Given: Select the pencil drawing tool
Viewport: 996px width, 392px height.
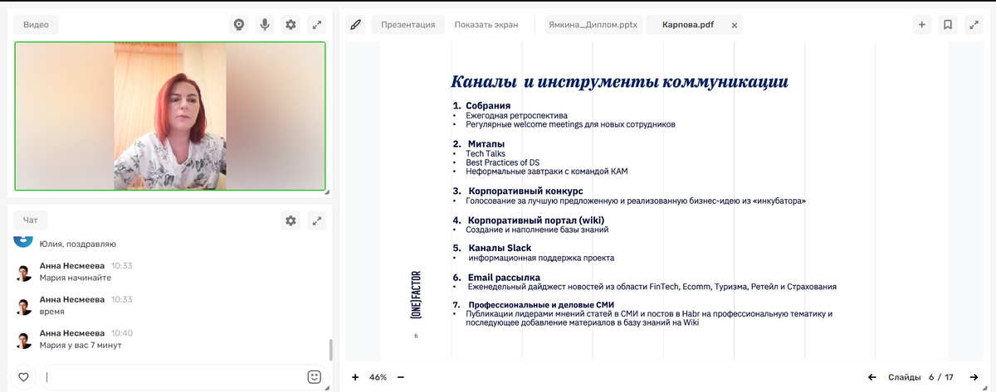Looking at the screenshot, I should 355,25.
